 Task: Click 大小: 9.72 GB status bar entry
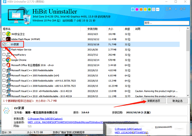click(35, 132)
